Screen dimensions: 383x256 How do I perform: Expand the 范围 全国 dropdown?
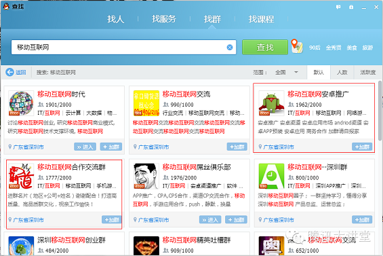click(286, 72)
